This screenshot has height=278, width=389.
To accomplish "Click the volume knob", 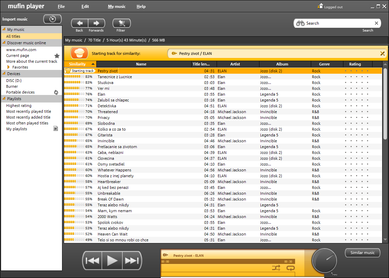I will pyautogui.click(x=324, y=261).
